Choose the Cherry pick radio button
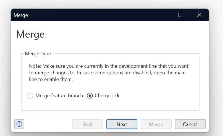Image resolution: width=223 pixels, height=136 pixels. pos(90,96)
